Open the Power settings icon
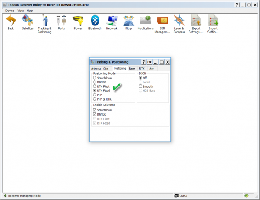This screenshot has width=260, height=200. tap(78, 20)
